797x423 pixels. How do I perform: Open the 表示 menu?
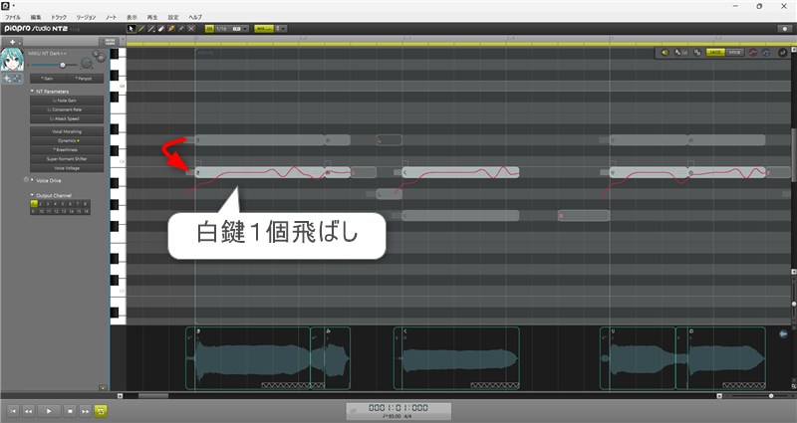[x=132, y=17]
